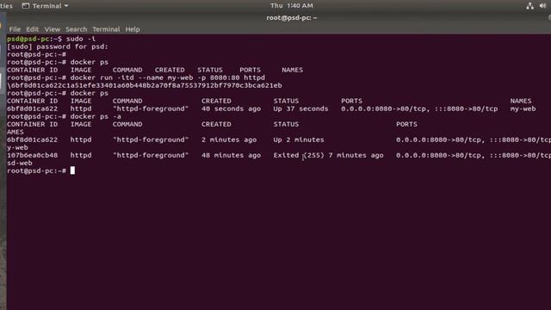The width and height of the screenshot is (551, 310).
Task: Click '40 seconds ago' created value
Action: (231, 108)
